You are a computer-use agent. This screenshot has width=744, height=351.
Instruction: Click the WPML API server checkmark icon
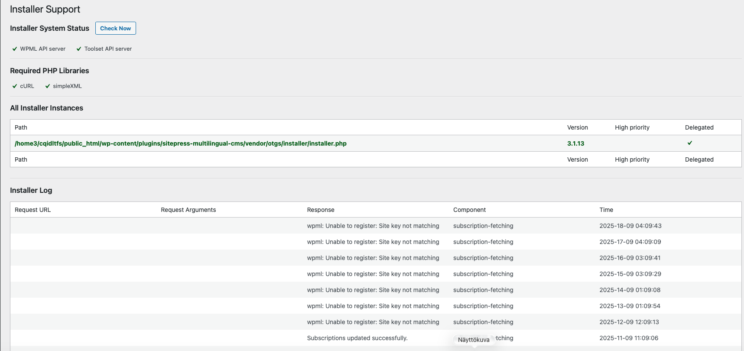point(15,49)
